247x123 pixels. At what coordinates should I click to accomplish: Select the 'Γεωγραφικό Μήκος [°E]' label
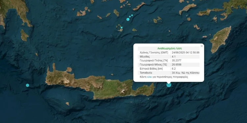tap(153, 65)
